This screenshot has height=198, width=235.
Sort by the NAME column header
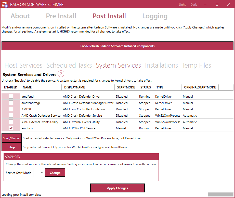[41, 87]
